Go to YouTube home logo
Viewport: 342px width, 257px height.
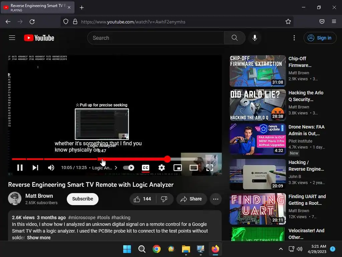click(39, 38)
